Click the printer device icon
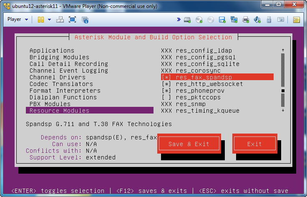The image size is (307, 197). [246, 20]
